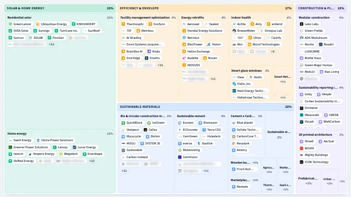The width and height of the screenshot is (351, 197).
Task: Click the Smart glass windows title
Action: (x=246, y=71)
